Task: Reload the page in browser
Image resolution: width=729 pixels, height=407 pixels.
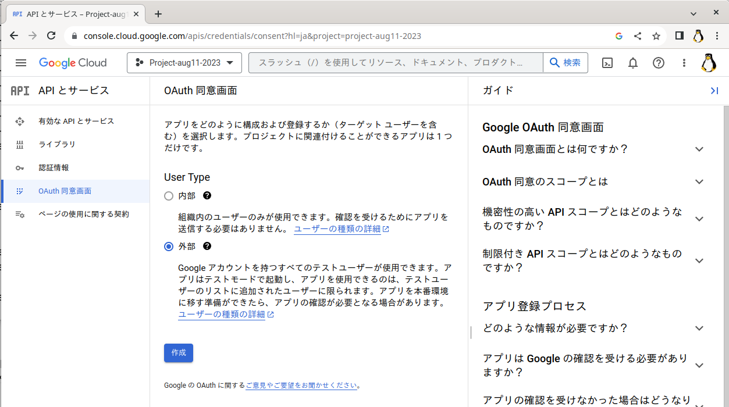Action: click(x=51, y=36)
